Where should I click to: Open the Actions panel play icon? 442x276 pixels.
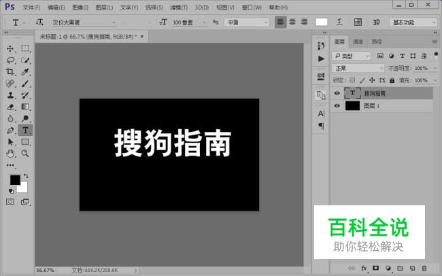321,58
